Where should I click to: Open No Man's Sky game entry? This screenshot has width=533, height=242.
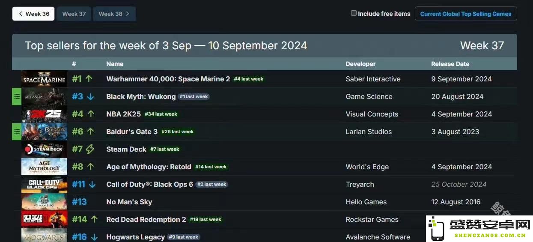point(129,202)
